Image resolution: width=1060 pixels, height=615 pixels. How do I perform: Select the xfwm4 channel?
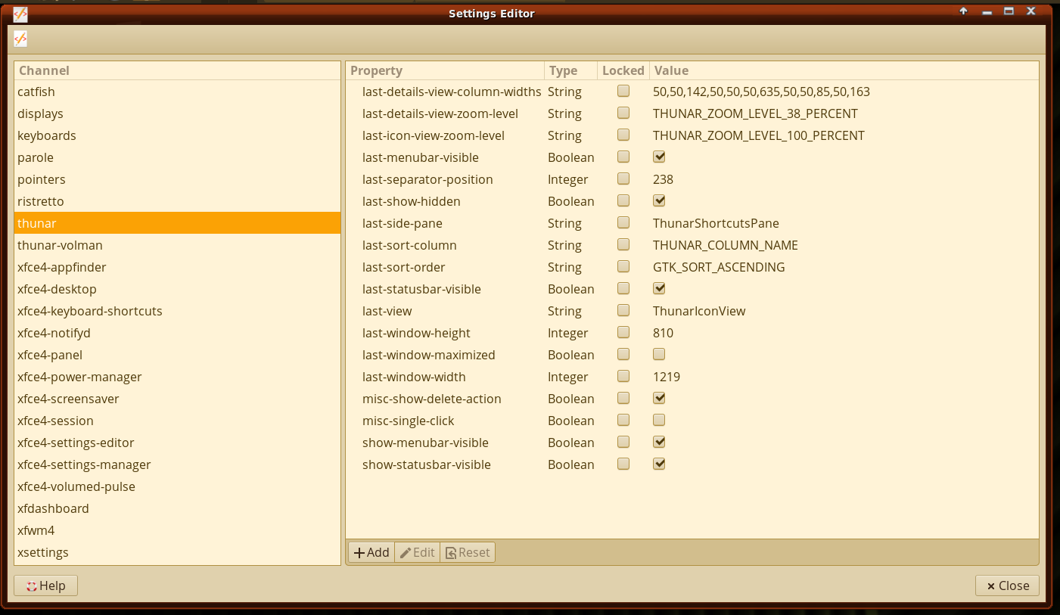36,530
